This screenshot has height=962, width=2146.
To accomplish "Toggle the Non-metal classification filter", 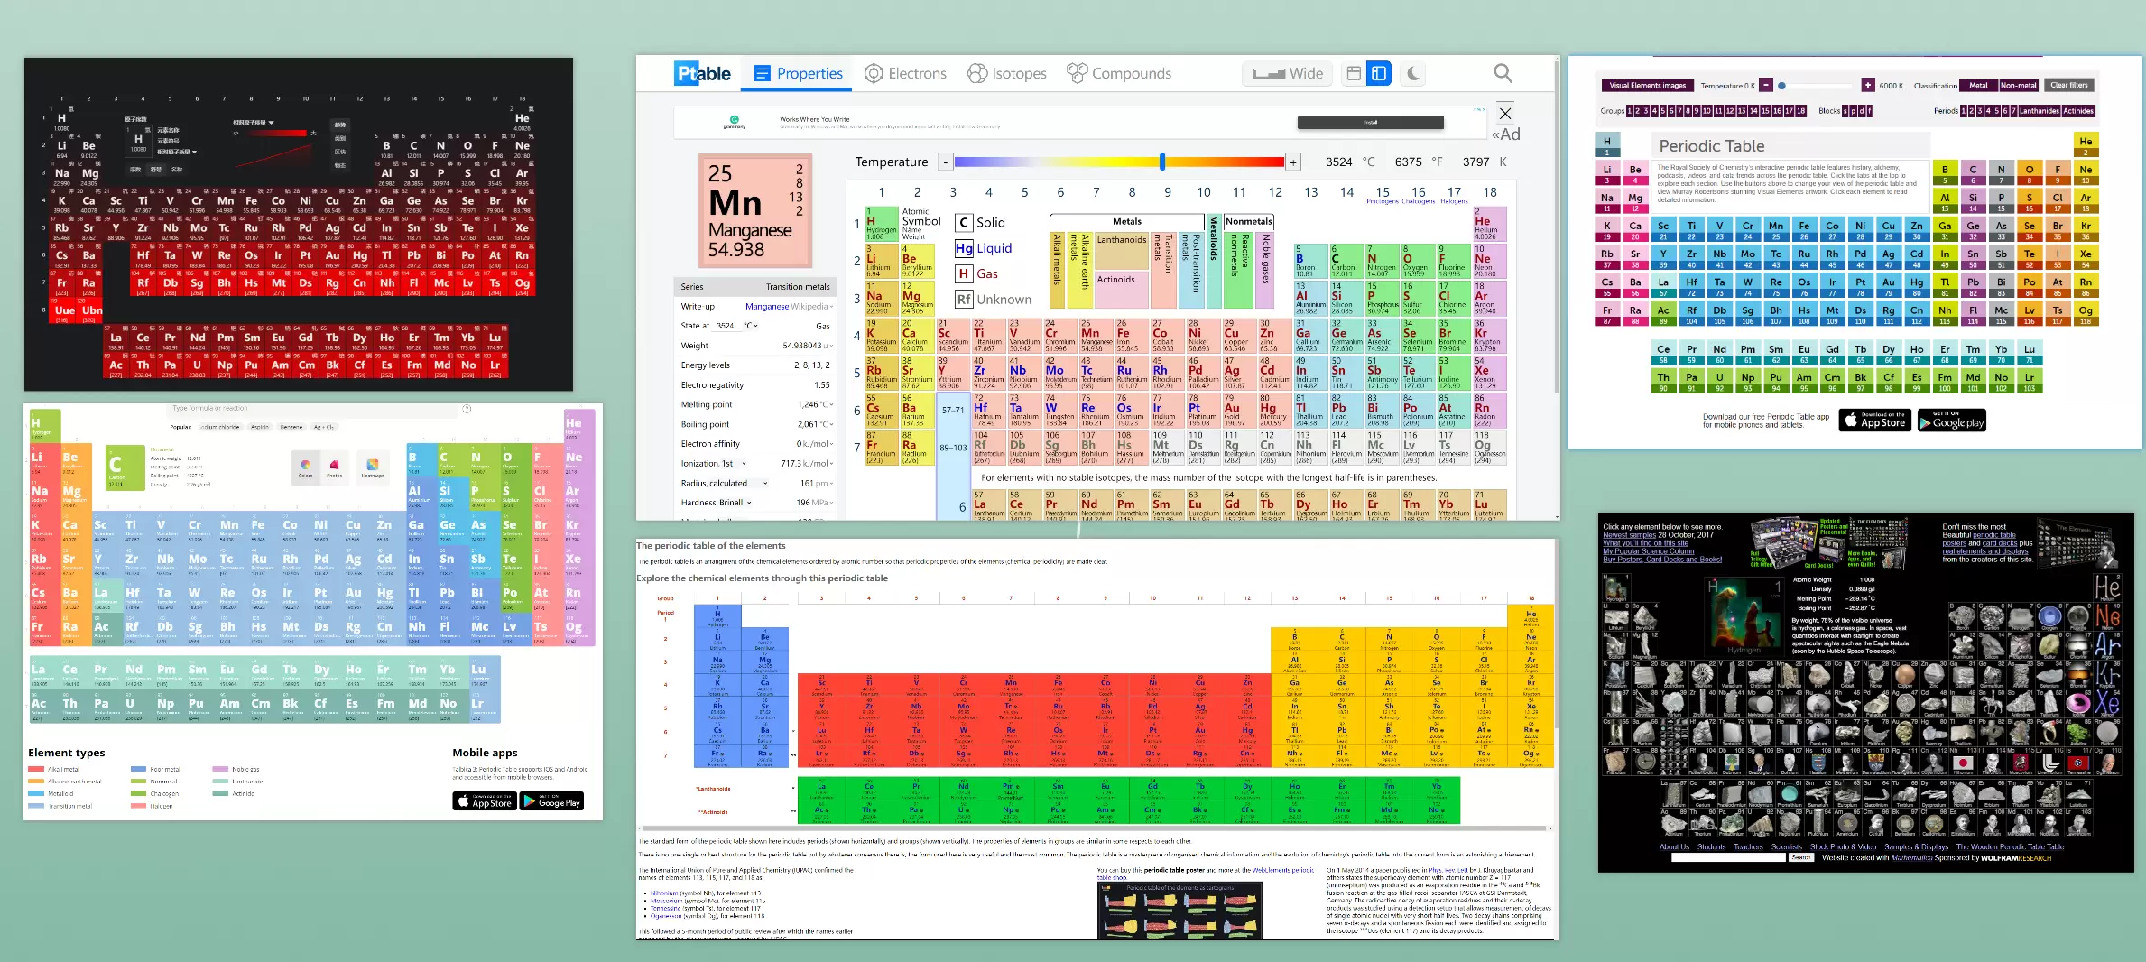I will point(2018,86).
